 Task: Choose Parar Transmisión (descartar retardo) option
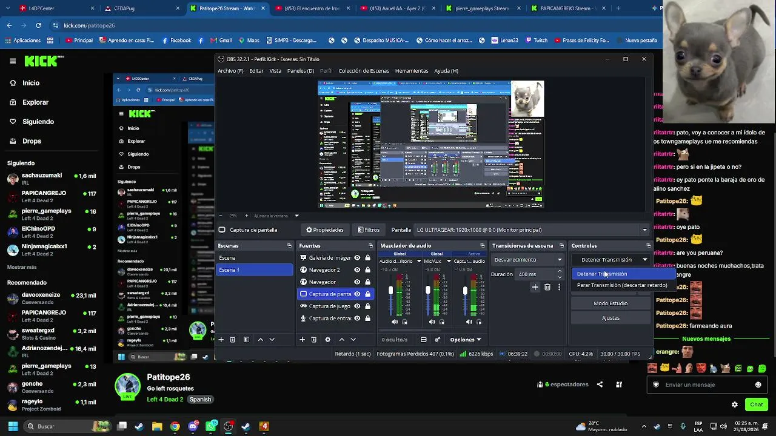tap(622, 285)
